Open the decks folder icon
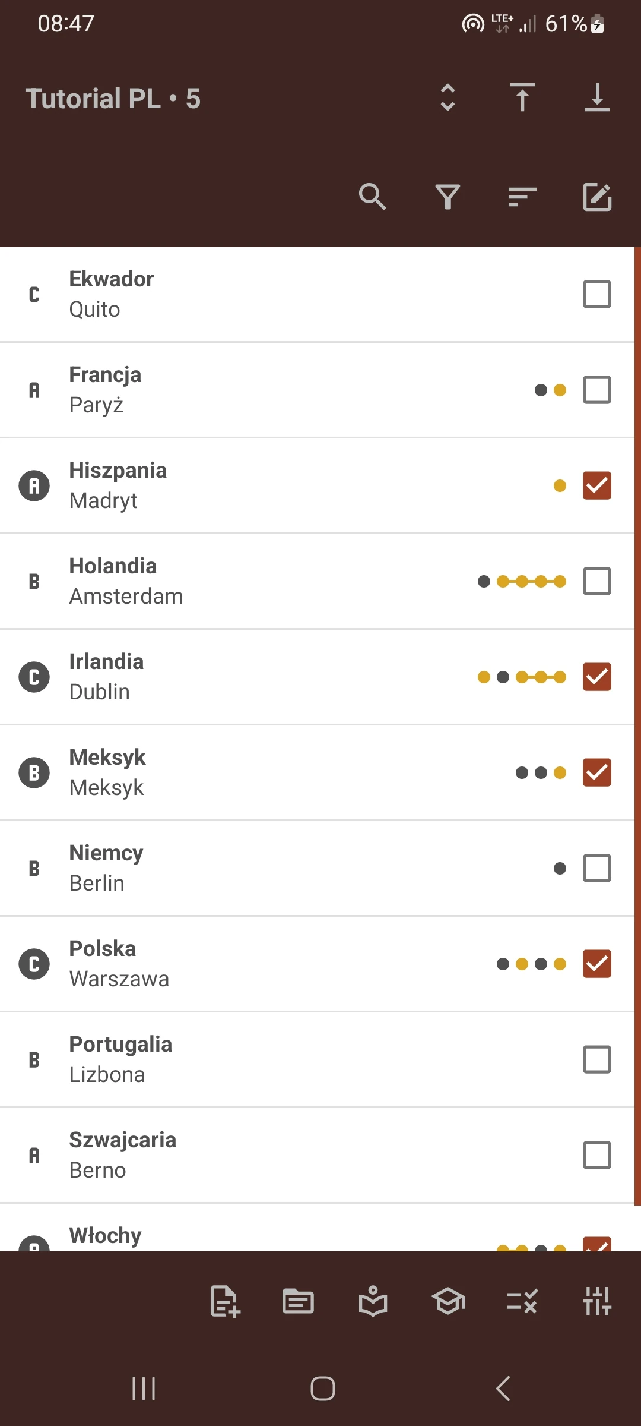The width and height of the screenshot is (641, 1426). pyautogui.click(x=299, y=1302)
